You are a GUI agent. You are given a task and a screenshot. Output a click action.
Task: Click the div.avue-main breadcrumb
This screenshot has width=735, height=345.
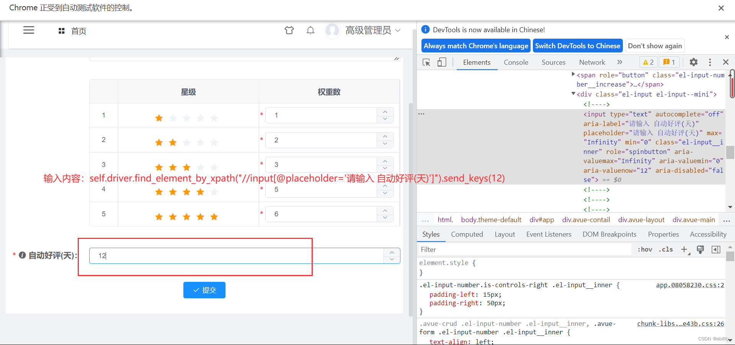(x=694, y=220)
